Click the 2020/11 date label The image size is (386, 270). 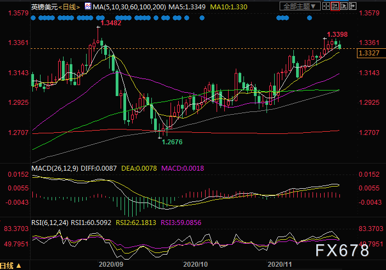(x=280, y=265)
